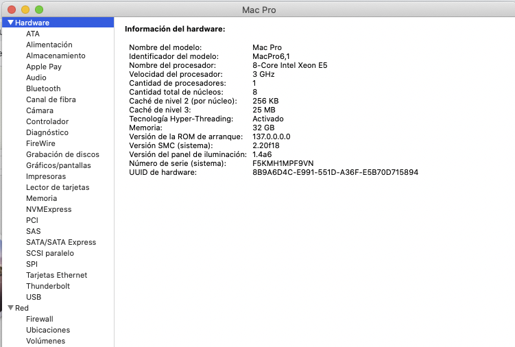Click the 8-Core Intel Xeon E5 value
Screen dimensions: 515x347
289,65
